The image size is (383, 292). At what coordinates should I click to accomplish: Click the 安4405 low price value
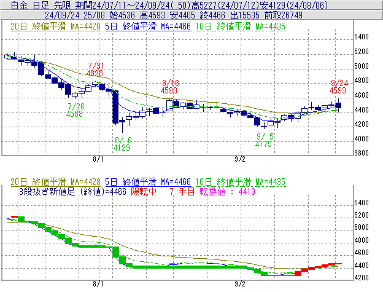point(182,15)
